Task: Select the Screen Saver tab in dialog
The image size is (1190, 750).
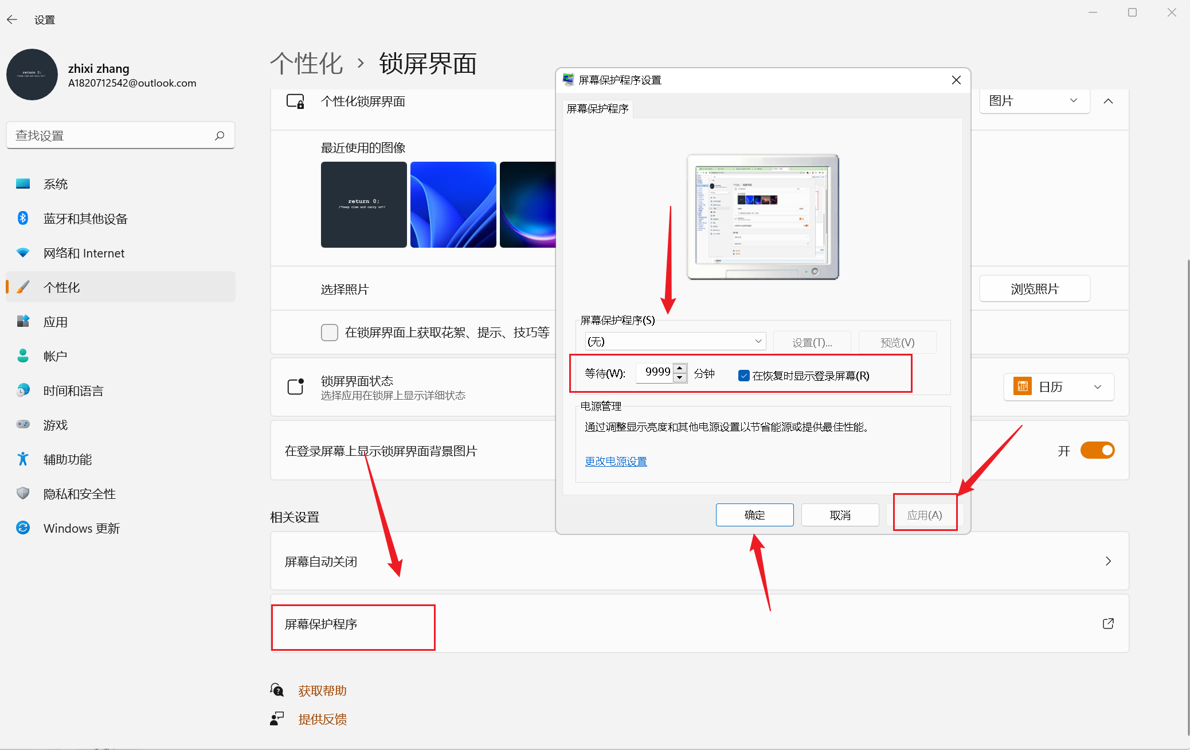Action: tap(597, 108)
